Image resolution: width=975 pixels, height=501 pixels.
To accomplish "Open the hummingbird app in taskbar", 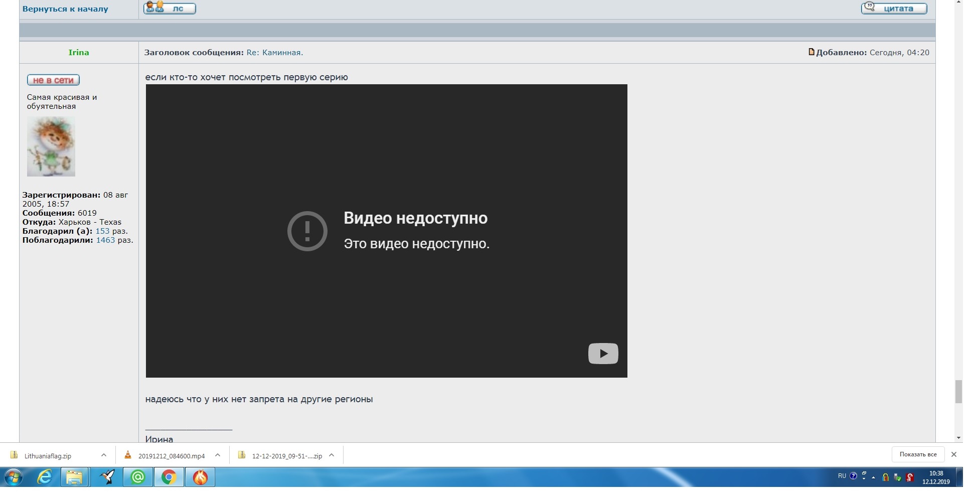I will coord(107,477).
